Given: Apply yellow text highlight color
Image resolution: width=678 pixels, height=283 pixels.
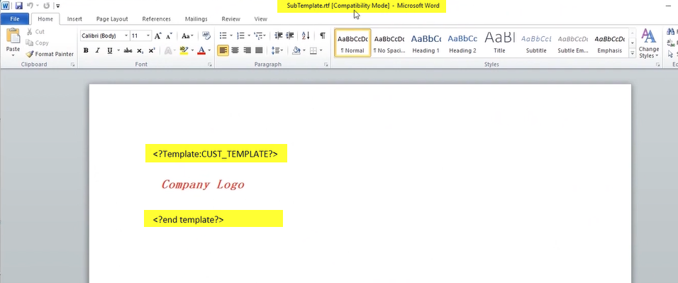Looking at the screenshot, I should point(184,50).
